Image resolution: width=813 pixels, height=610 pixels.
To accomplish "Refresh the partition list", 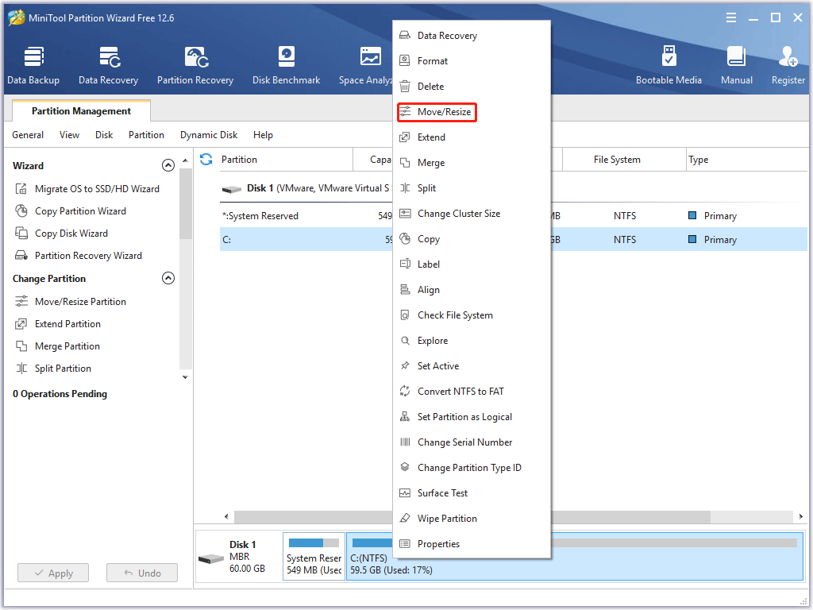I will point(206,159).
